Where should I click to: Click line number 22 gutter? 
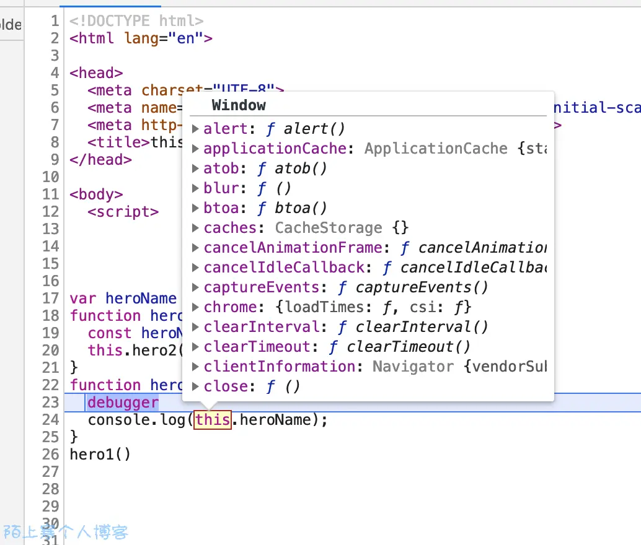point(51,385)
